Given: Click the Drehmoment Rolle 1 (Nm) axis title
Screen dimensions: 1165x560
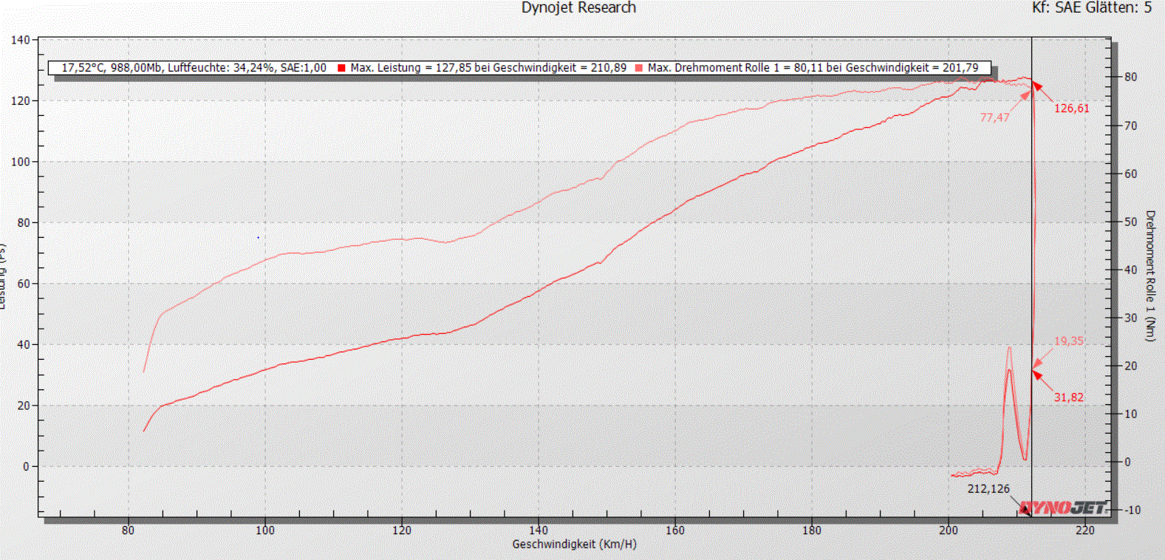Looking at the screenshot, I should pos(1150,276).
